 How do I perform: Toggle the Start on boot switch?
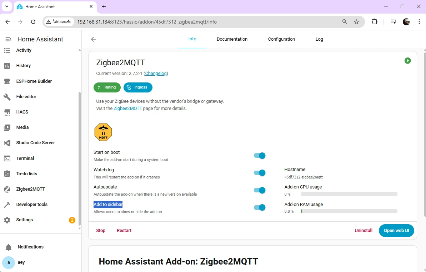click(x=260, y=156)
